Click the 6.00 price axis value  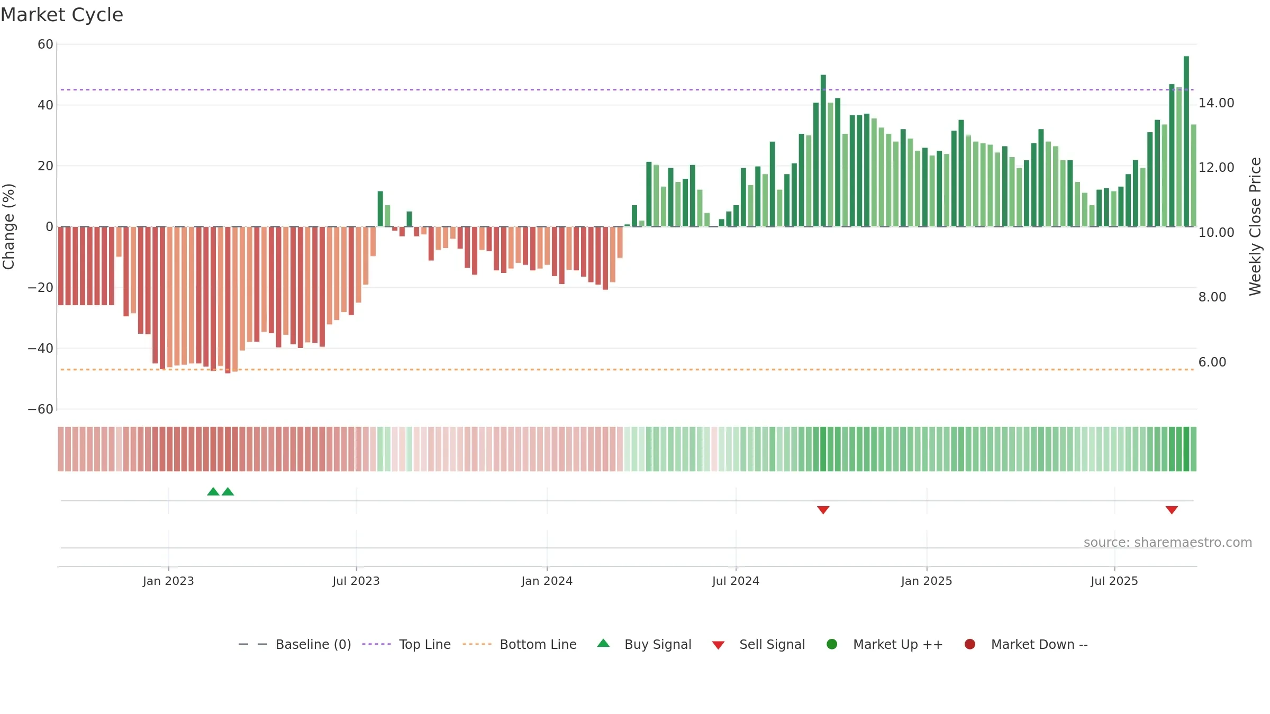coord(1212,362)
